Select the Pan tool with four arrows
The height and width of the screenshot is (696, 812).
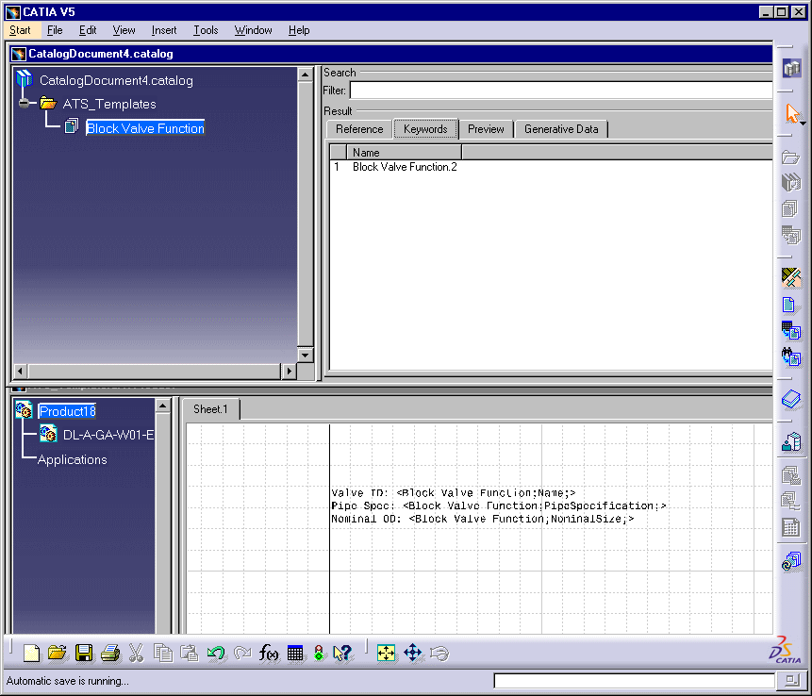tap(413, 653)
